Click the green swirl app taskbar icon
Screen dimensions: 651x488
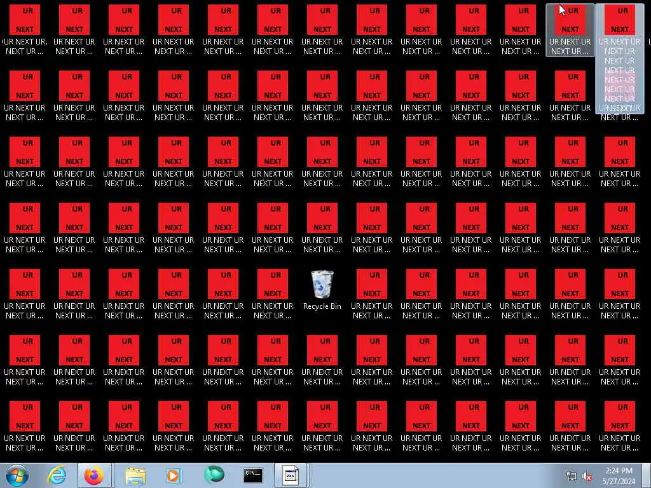(x=214, y=475)
